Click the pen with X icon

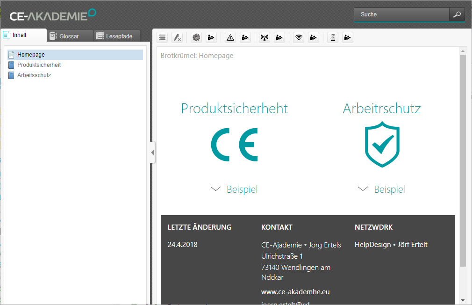(x=177, y=38)
